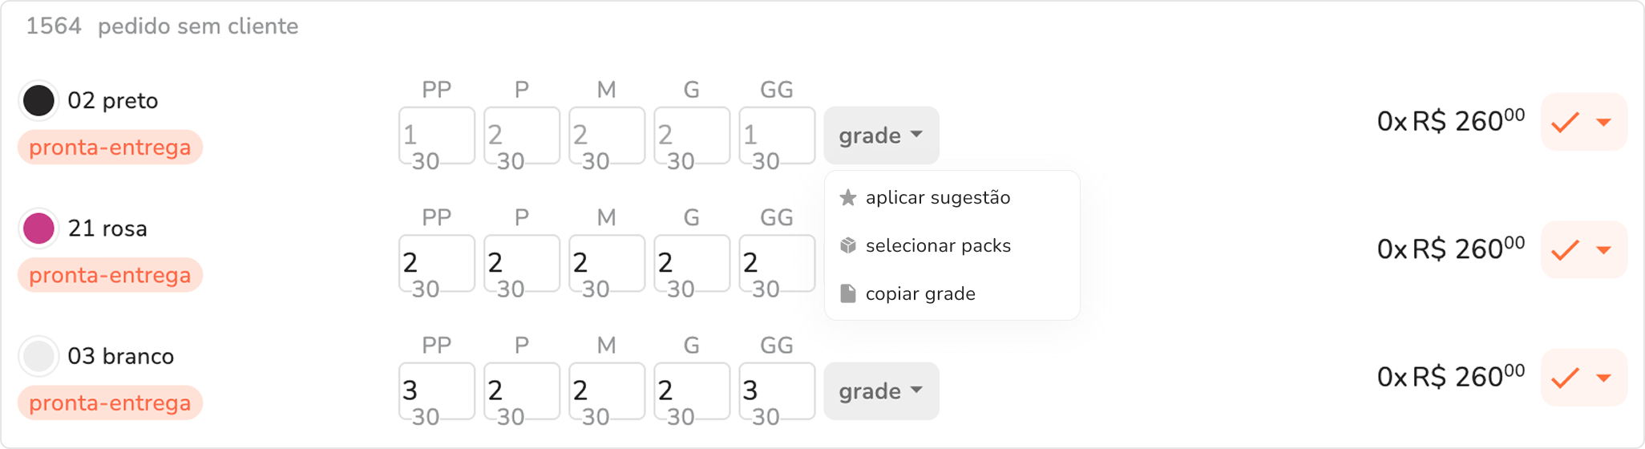Click the document icon beside copiar grade
The width and height of the screenshot is (1645, 449).
(847, 293)
